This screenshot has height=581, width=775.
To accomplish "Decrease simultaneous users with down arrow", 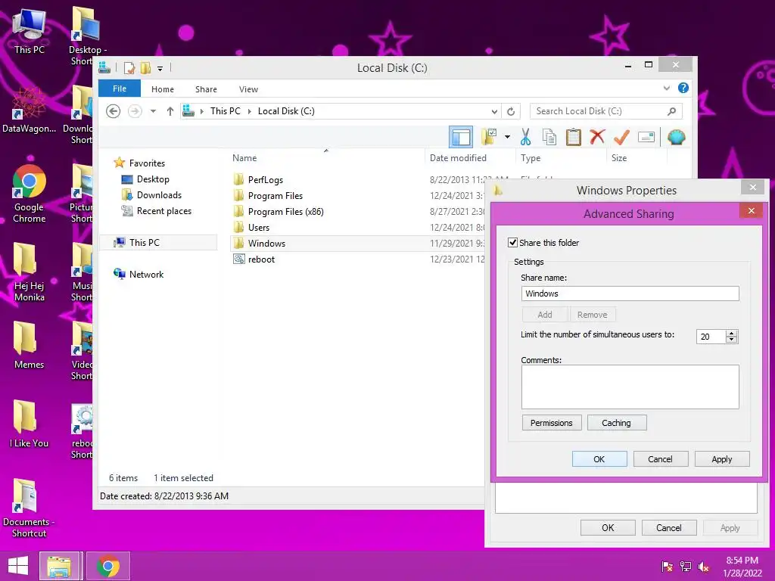I will [x=732, y=340].
